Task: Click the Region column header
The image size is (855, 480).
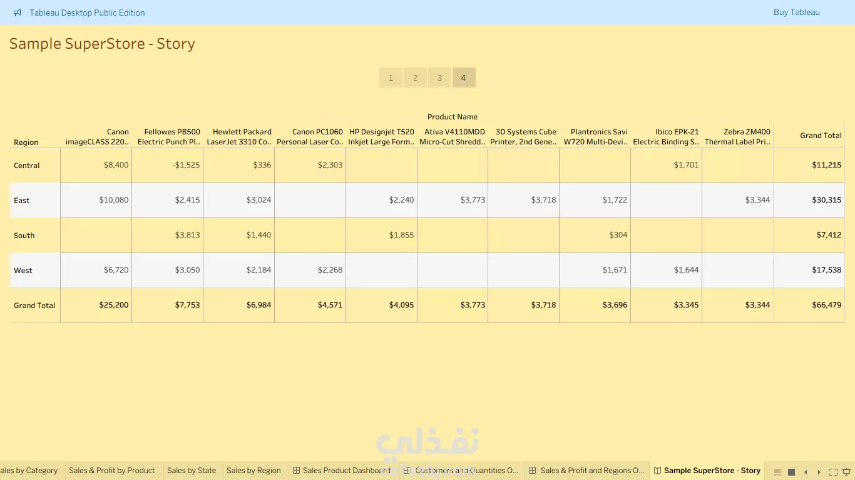Action: [x=26, y=142]
